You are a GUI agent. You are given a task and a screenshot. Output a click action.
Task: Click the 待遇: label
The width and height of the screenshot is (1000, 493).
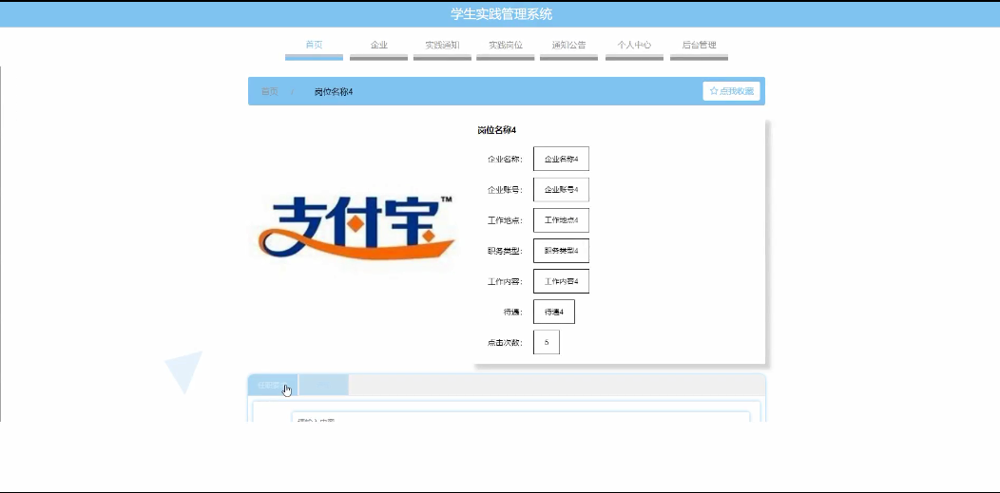513,313
